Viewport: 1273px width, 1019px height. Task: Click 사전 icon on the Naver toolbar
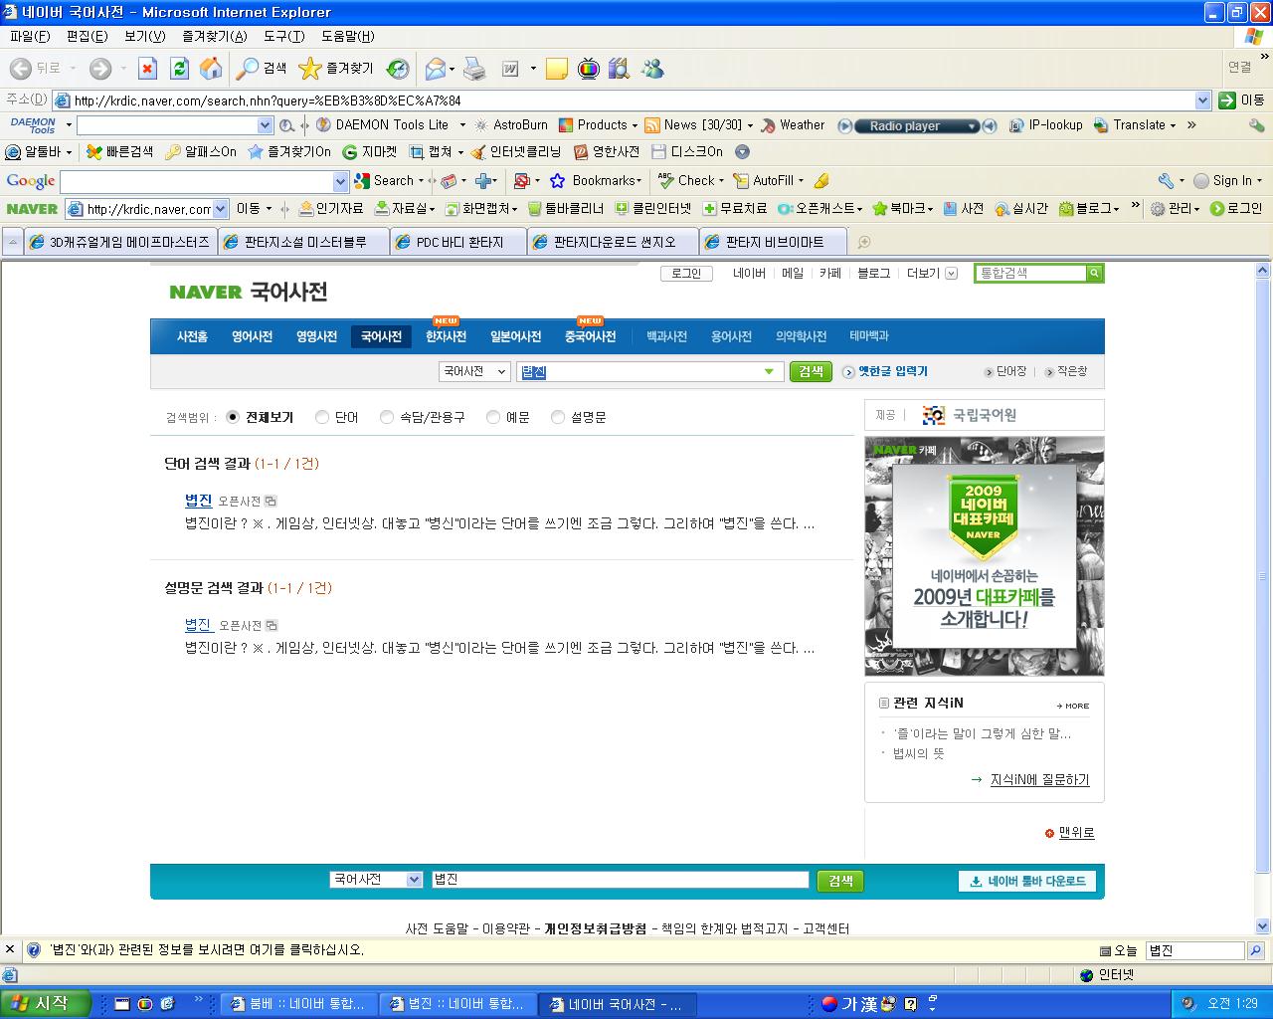pyautogui.click(x=964, y=209)
